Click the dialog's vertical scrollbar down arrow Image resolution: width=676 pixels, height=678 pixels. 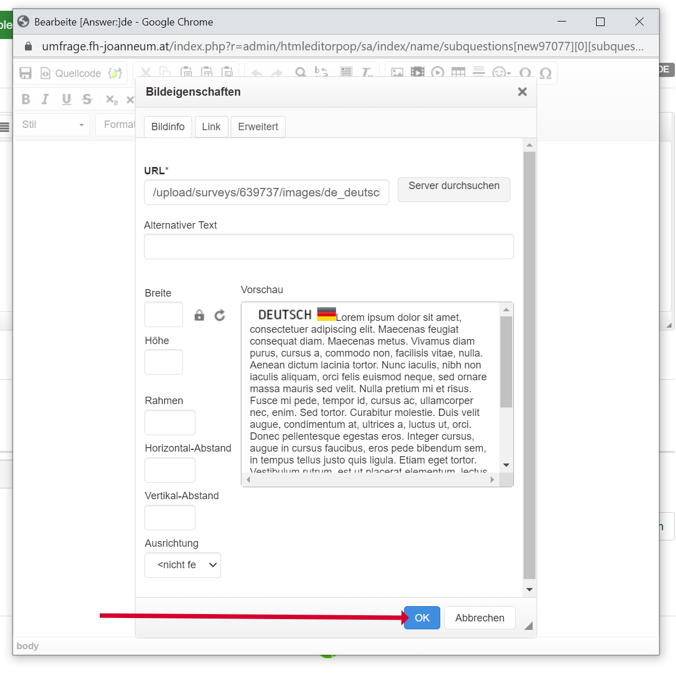[x=529, y=589]
